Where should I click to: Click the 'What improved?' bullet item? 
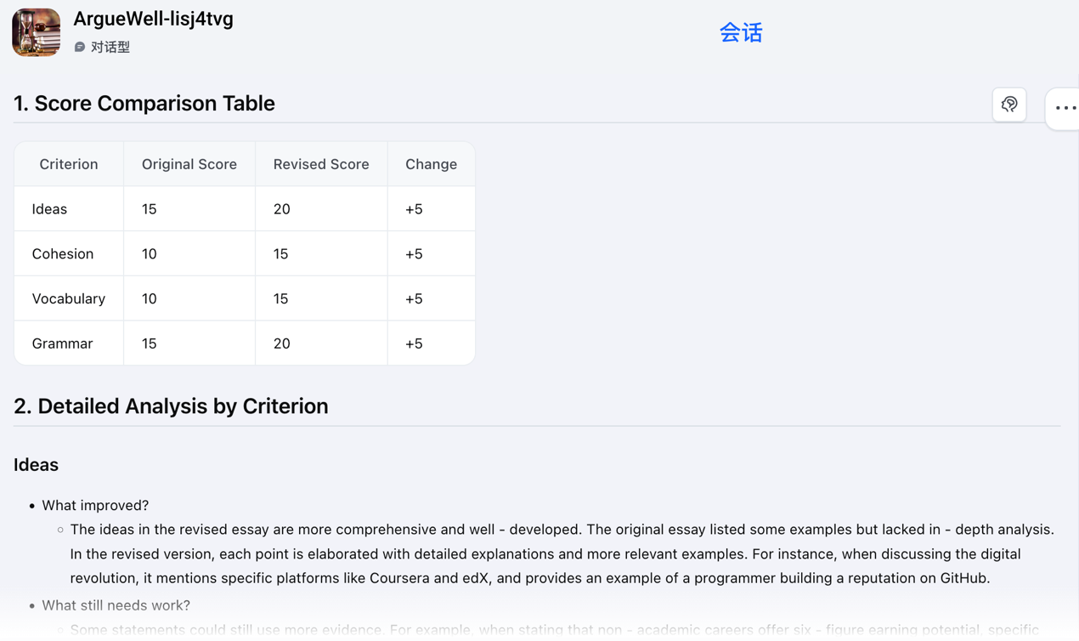point(95,505)
